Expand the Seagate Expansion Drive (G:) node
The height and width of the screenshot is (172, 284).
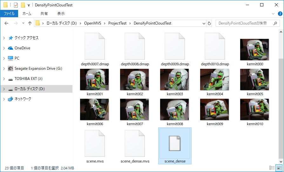tap(4, 68)
